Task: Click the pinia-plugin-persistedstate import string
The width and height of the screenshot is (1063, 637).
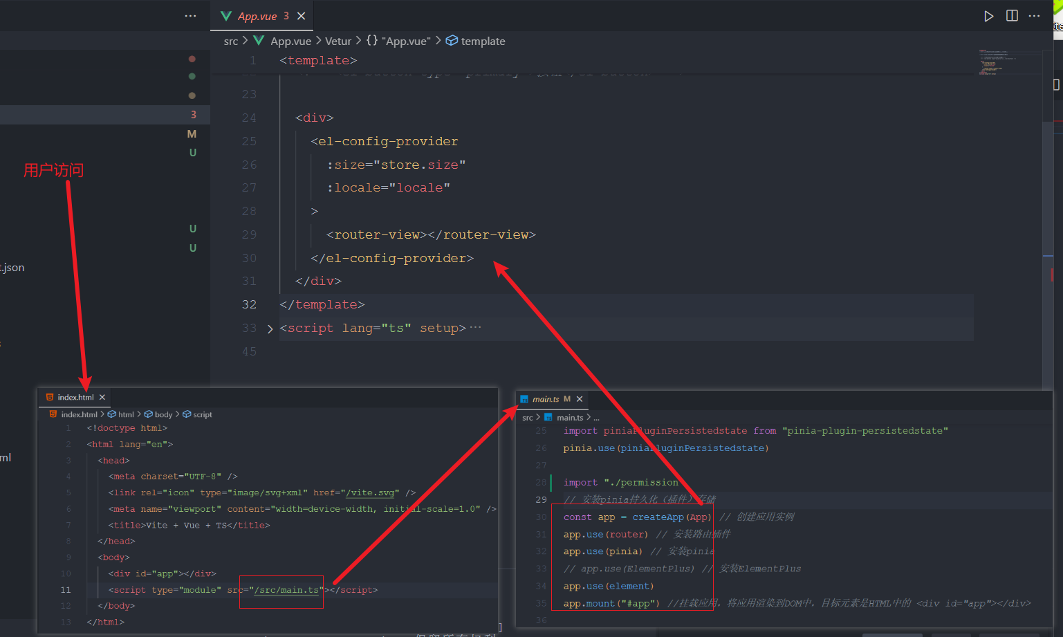Action: [x=865, y=431]
